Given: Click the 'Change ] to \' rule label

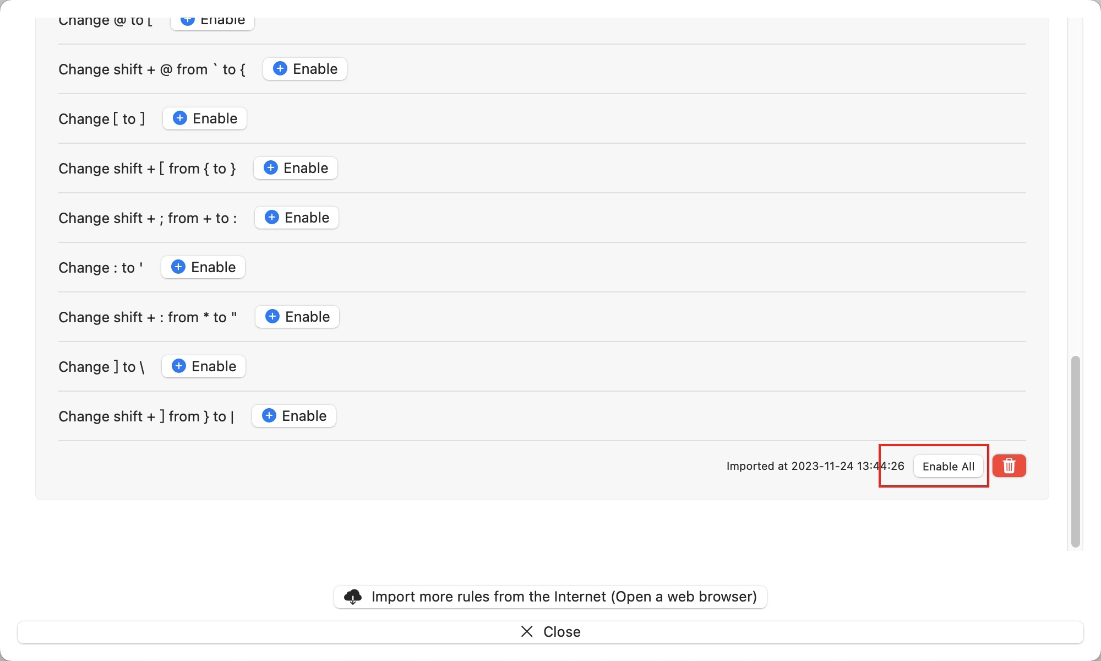Looking at the screenshot, I should (101, 367).
